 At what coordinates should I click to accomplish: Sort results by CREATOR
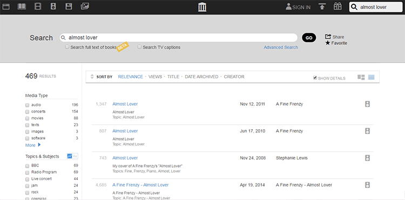234,77
